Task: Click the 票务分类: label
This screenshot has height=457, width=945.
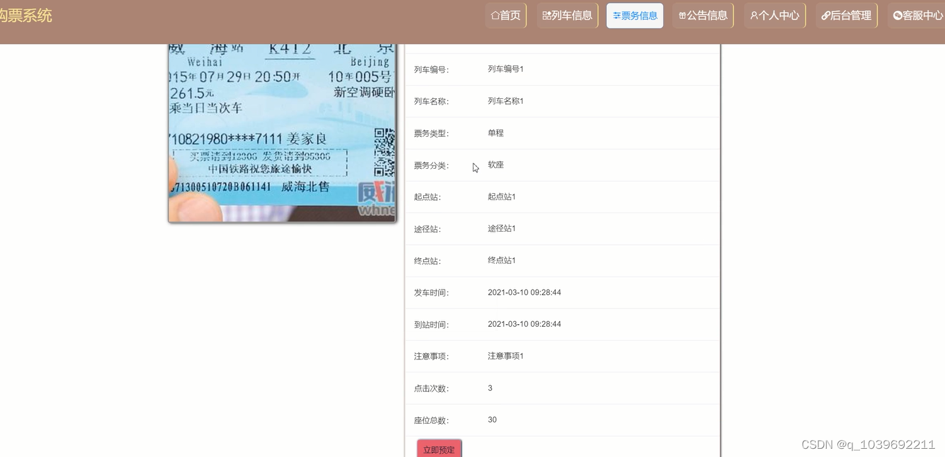Action: 431,166
